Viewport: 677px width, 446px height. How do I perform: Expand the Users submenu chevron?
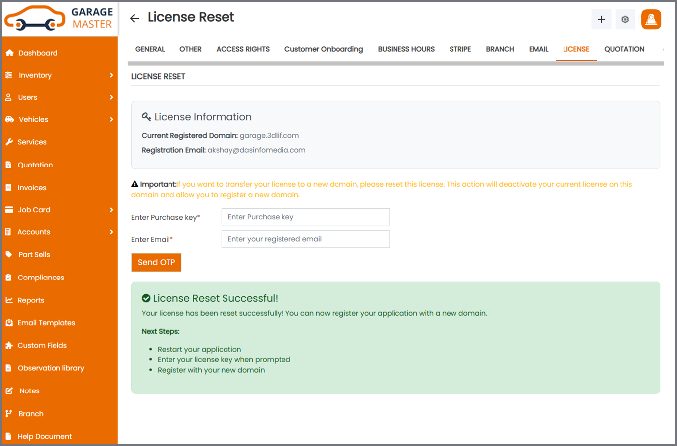(x=111, y=97)
